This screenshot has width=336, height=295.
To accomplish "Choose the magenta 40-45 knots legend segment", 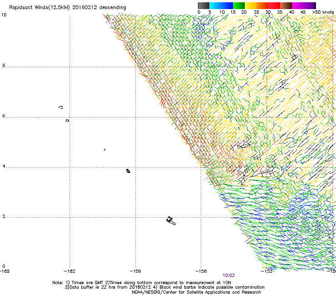I will pos(298,5).
